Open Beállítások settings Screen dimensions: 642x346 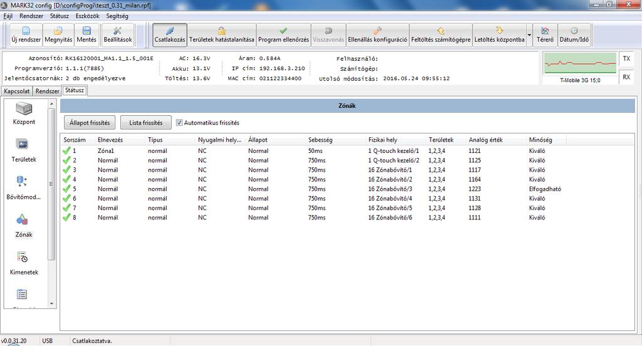click(117, 35)
